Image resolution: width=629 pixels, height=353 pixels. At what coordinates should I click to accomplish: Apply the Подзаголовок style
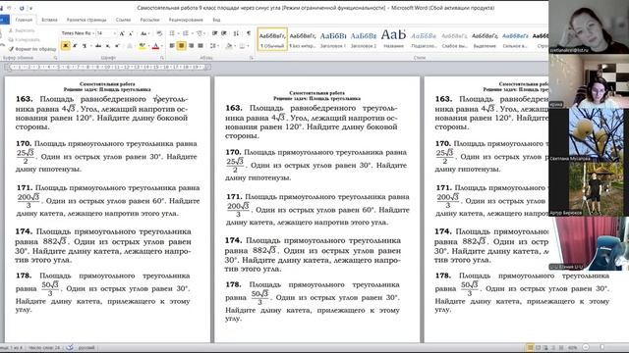click(x=424, y=39)
